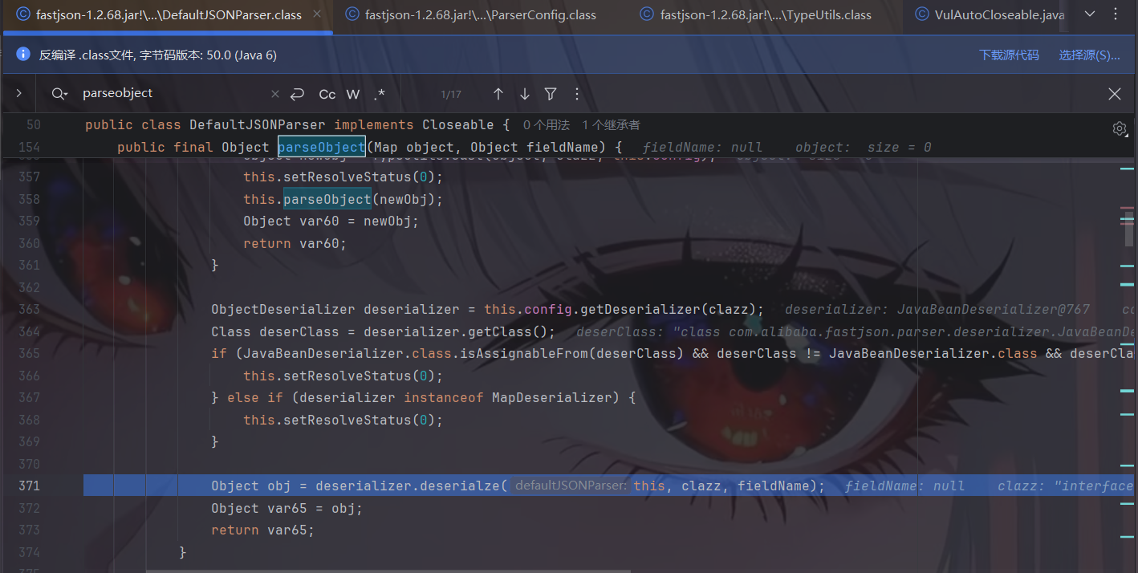The width and height of the screenshot is (1138, 573).
Task: Click the 下载源代码 link
Action: tap(1008, 55)
